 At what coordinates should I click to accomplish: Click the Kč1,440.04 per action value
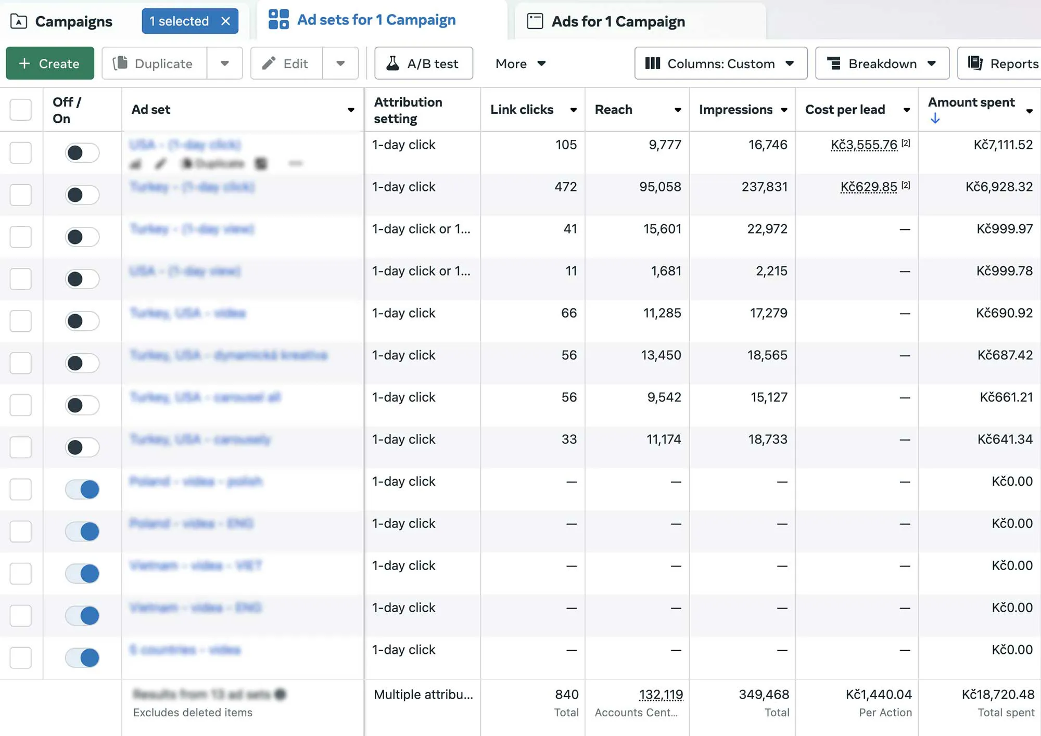pyautogui.click(x=879, y=694)
